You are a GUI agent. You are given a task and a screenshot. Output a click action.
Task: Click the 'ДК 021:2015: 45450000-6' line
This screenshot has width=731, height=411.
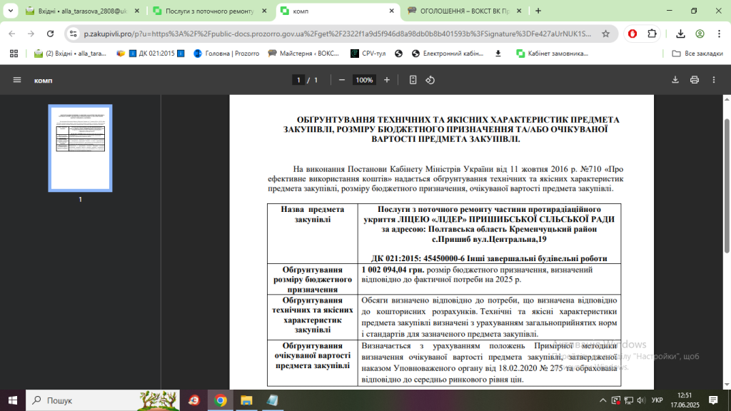[489, 258]
